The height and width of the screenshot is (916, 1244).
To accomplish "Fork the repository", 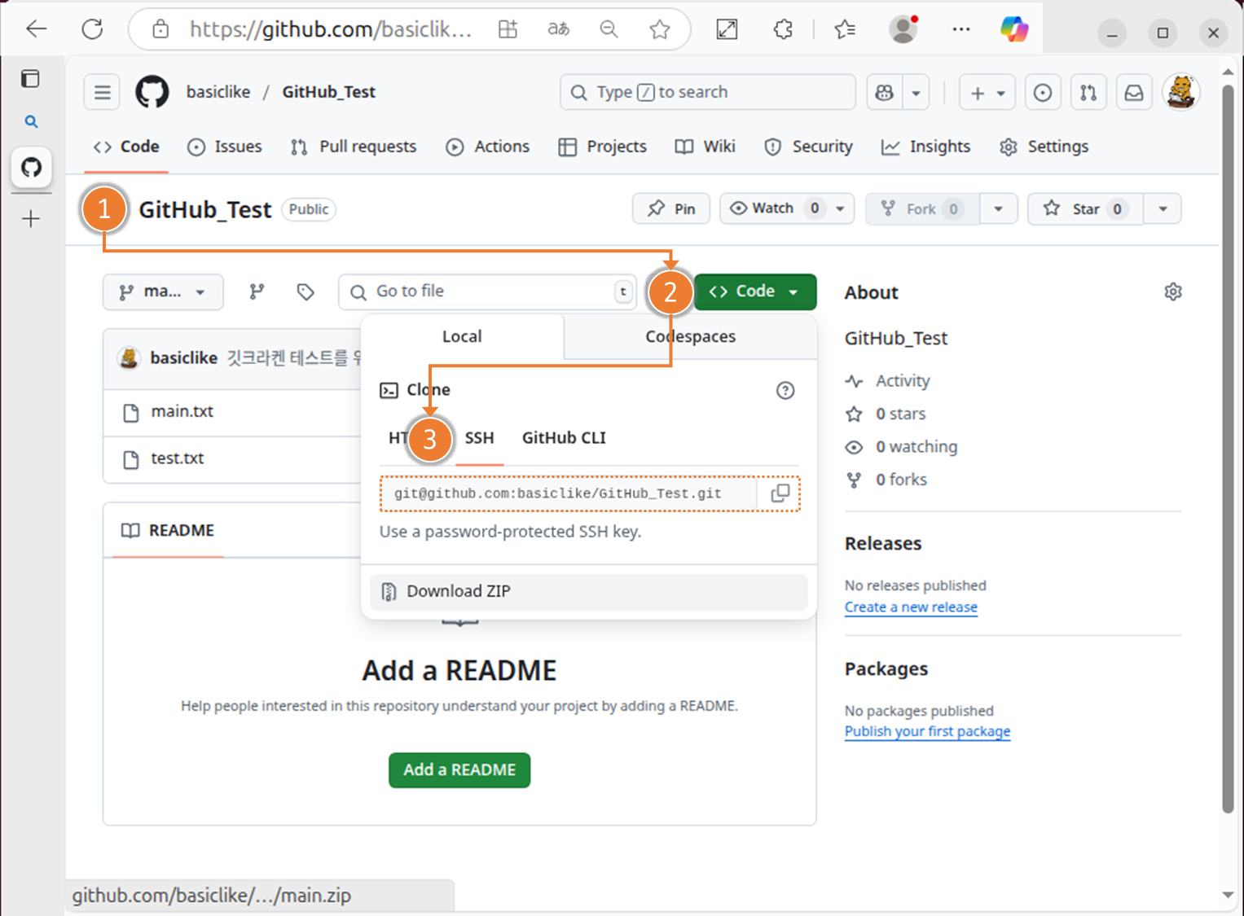I will [922, 209].
